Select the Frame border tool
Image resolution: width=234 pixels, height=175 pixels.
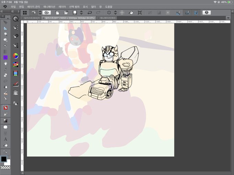[6, 133]
